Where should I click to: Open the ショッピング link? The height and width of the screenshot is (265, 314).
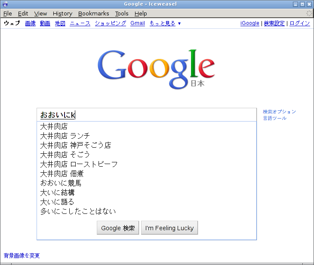point(111,23)
